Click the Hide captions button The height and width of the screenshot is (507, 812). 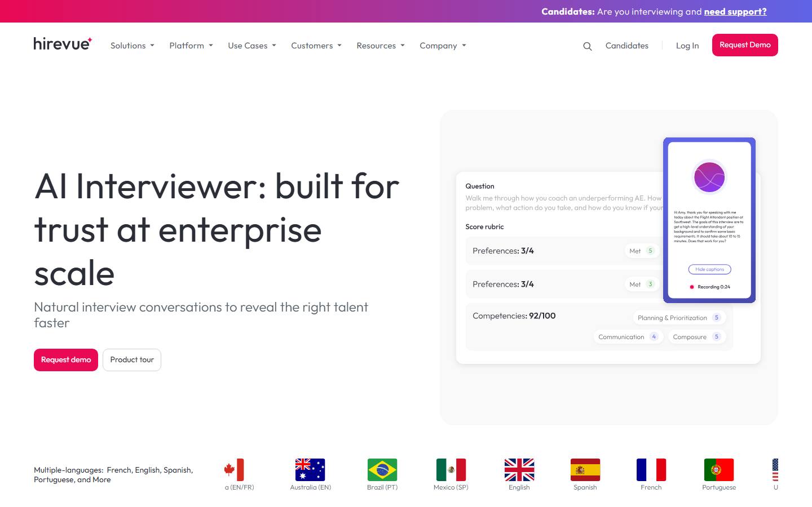[x=709, y=269]
